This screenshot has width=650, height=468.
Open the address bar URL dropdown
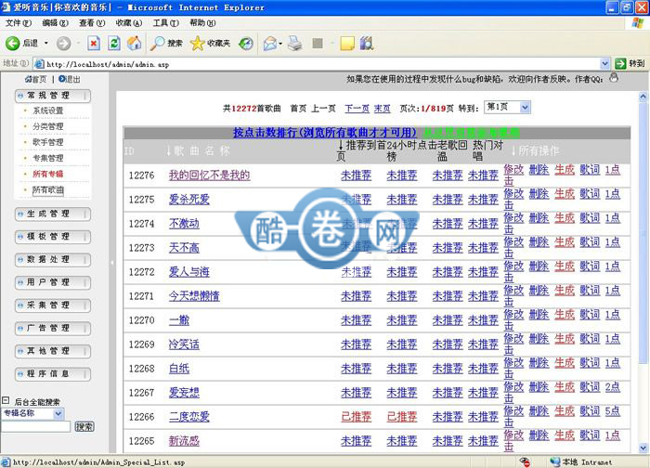604,63
